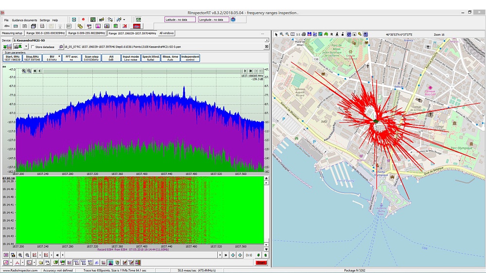Save the map with floppy disk icon

tap(309, 34)
